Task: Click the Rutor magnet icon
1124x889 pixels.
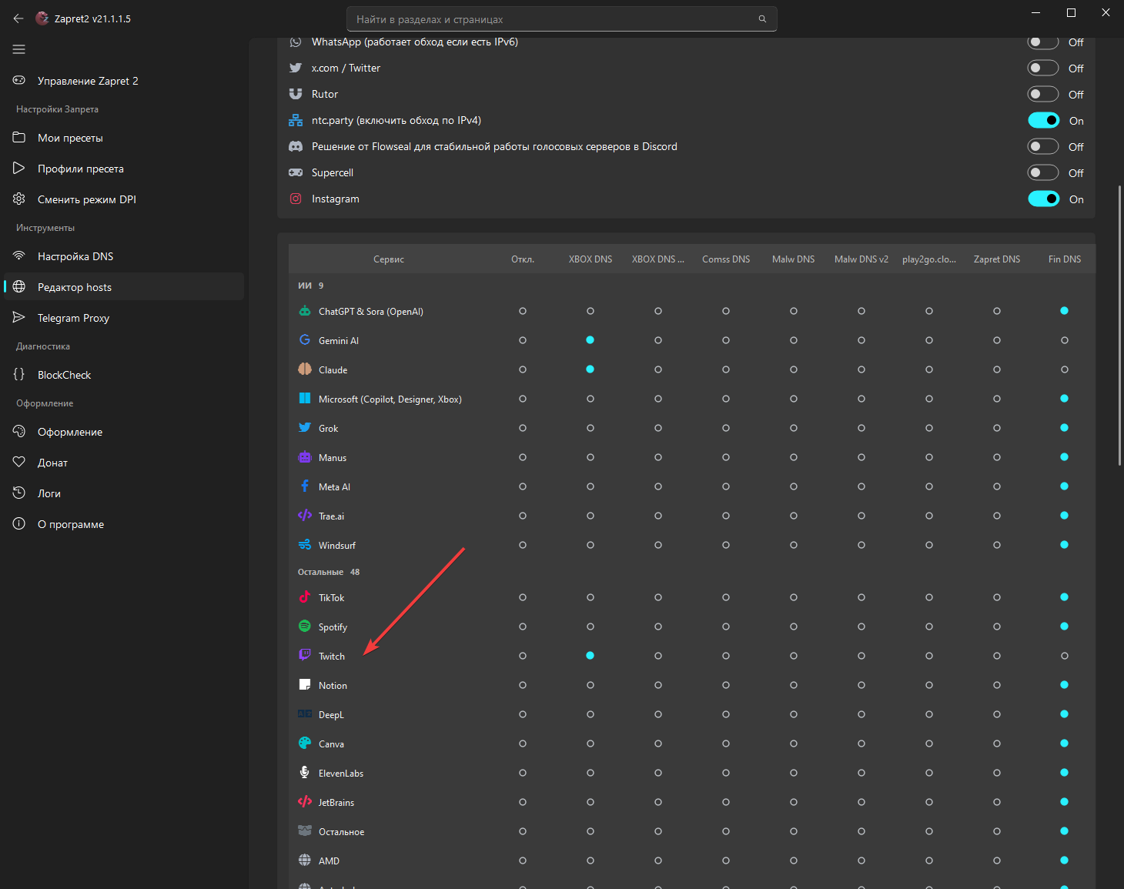Action: (296, 94)
